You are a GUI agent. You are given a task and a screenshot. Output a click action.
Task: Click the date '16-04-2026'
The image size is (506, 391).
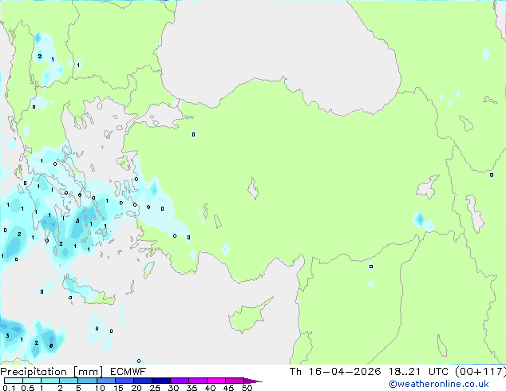tap(345, 372)
